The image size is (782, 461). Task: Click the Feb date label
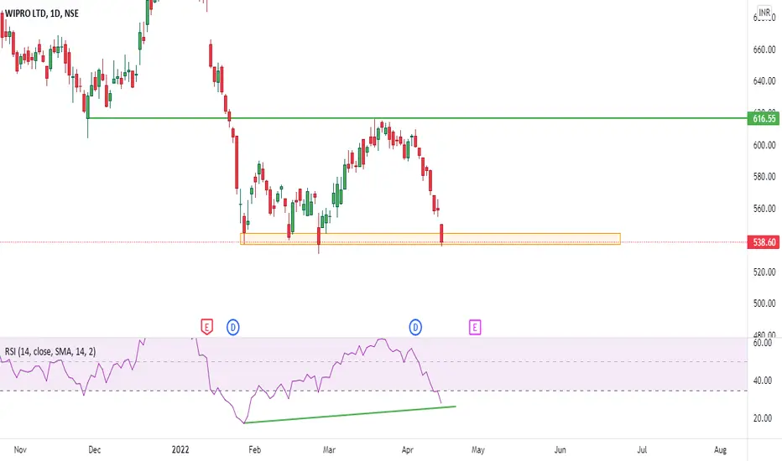(x=254, y=449)
